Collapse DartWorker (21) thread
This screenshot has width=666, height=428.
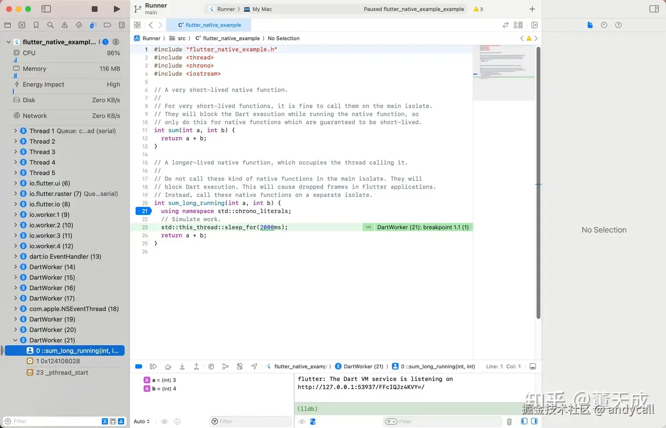click(15, 340)
